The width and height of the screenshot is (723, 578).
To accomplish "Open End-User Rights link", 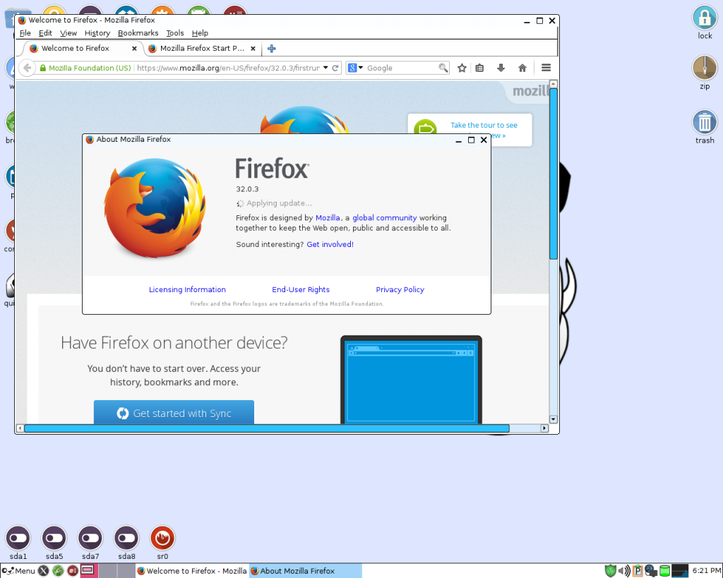I will 301,289.
